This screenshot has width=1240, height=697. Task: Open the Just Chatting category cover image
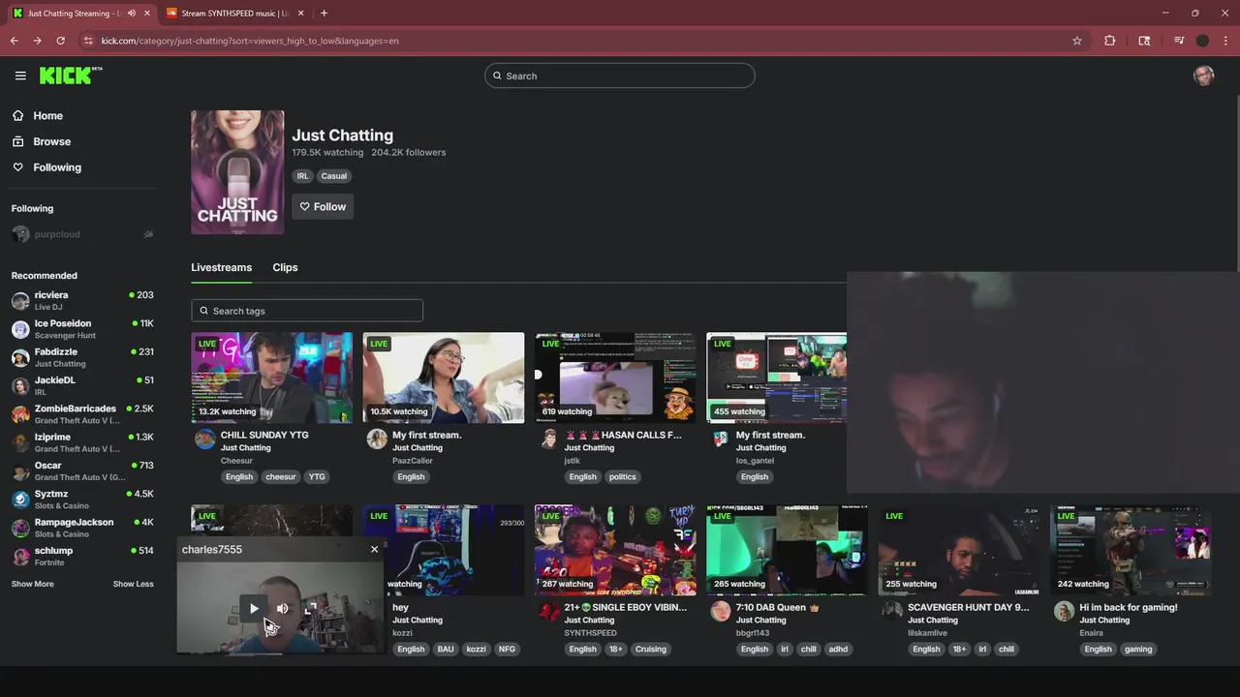pos(237,172)
